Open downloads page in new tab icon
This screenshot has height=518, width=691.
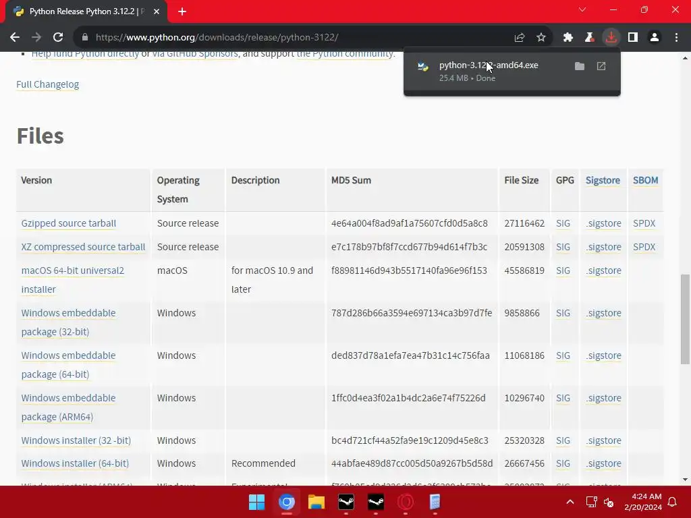tap(601, 66)
